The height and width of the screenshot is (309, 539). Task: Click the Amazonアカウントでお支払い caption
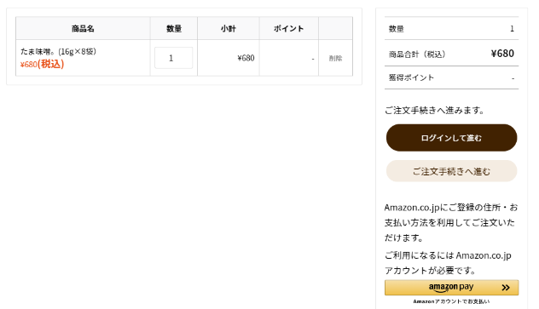(x=451, y=301)
